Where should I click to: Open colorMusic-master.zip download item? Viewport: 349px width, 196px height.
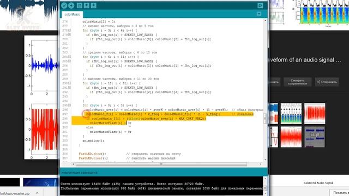click(x=15, y=193)
